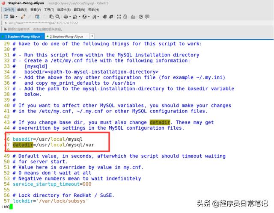Image resolution: width=274 pixels, height=213 pixels.
Task: Open the 窗口(W) menu
Action: 79,10
